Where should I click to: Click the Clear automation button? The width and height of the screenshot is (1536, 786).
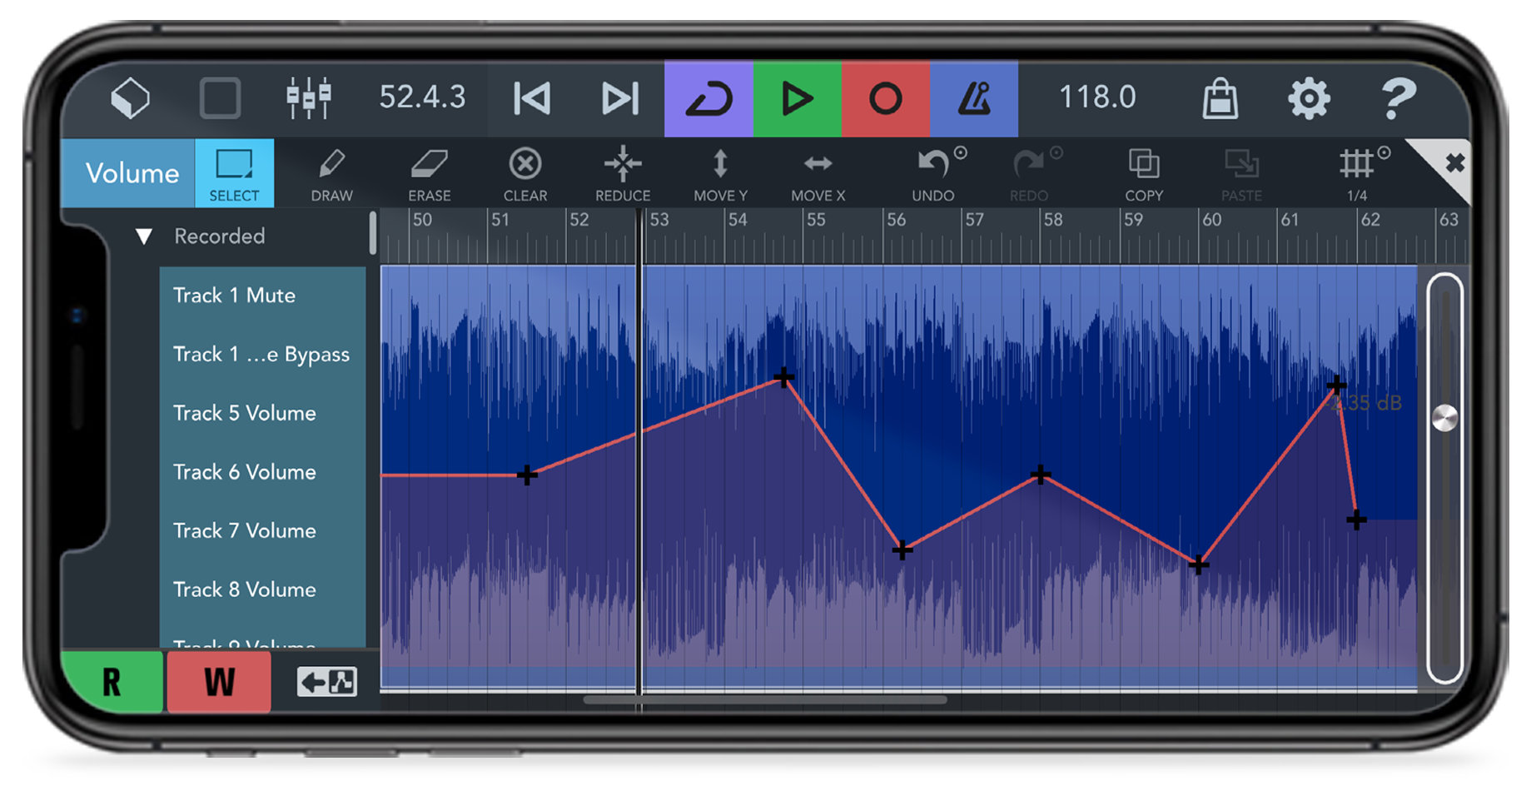525,175
